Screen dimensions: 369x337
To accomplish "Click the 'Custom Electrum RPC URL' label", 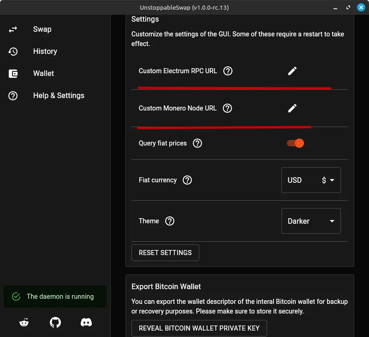I will 178,71.
